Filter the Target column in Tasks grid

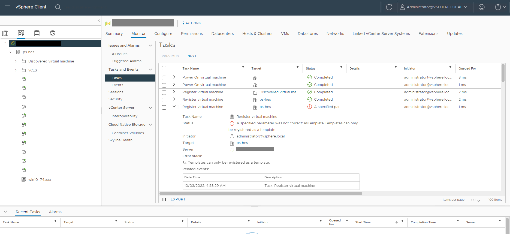click(x=298, y=67)
